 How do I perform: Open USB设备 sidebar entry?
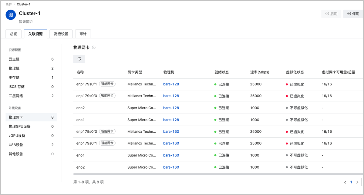coord(16,145)
